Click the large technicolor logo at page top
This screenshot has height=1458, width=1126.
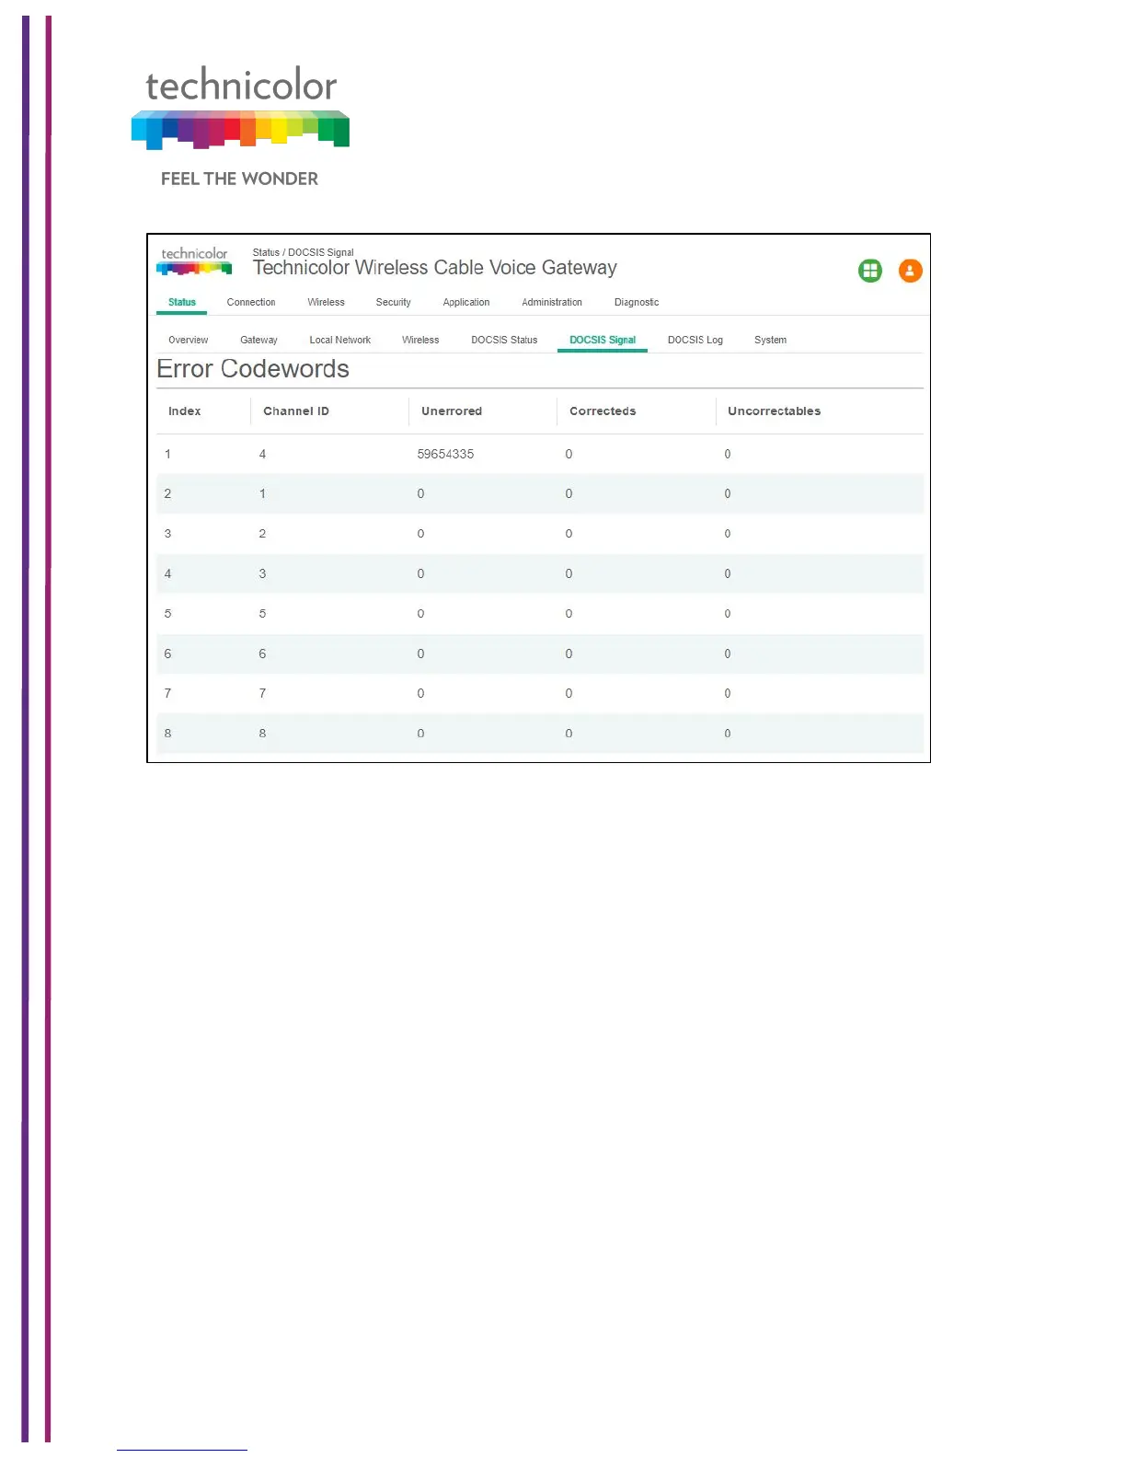click(241, 107)
